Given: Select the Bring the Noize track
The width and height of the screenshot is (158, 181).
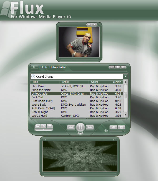Looking at the screenshot, I should click(41, 90).
